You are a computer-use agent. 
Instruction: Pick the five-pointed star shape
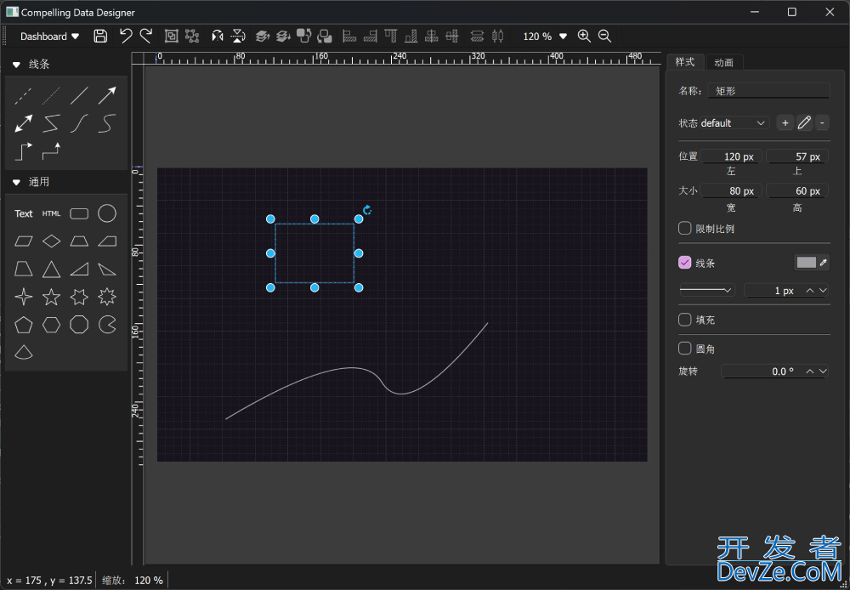point(52,297)
